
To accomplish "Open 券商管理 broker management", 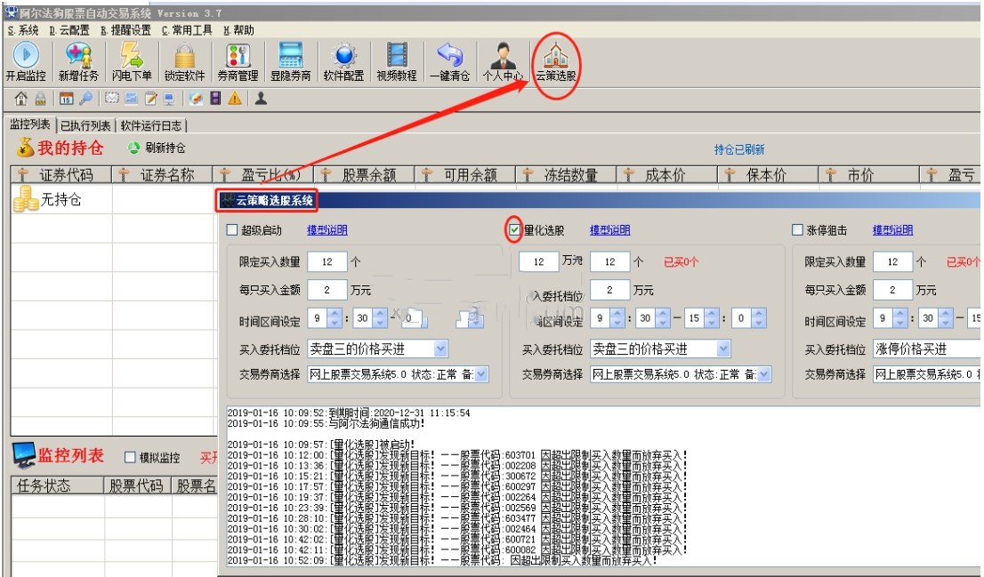I will click(x=238, y=60).
